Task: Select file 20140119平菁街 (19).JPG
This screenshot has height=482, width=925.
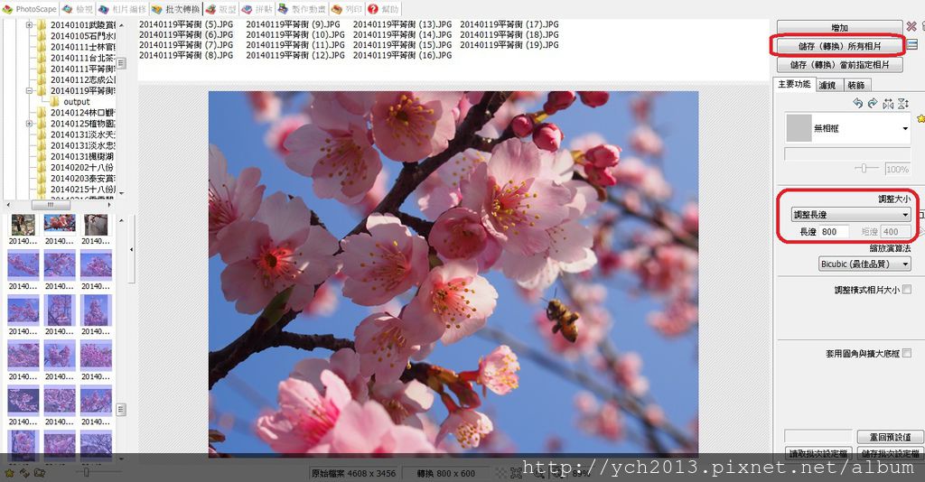Action: coord(509,45)
